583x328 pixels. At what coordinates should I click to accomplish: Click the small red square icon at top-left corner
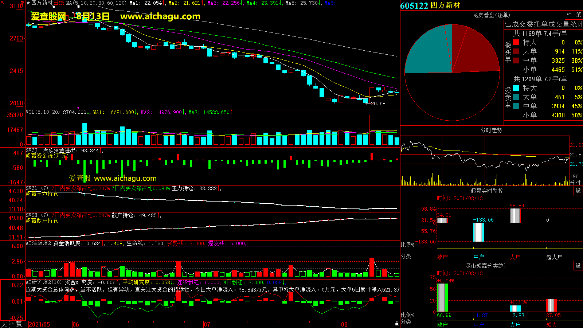[x=2, y=2]
